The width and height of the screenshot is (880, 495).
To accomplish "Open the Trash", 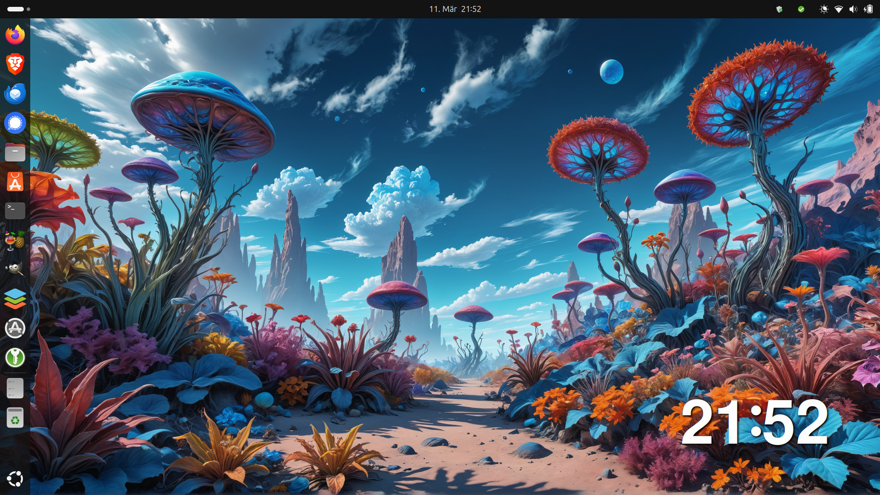I will point(15,418).
